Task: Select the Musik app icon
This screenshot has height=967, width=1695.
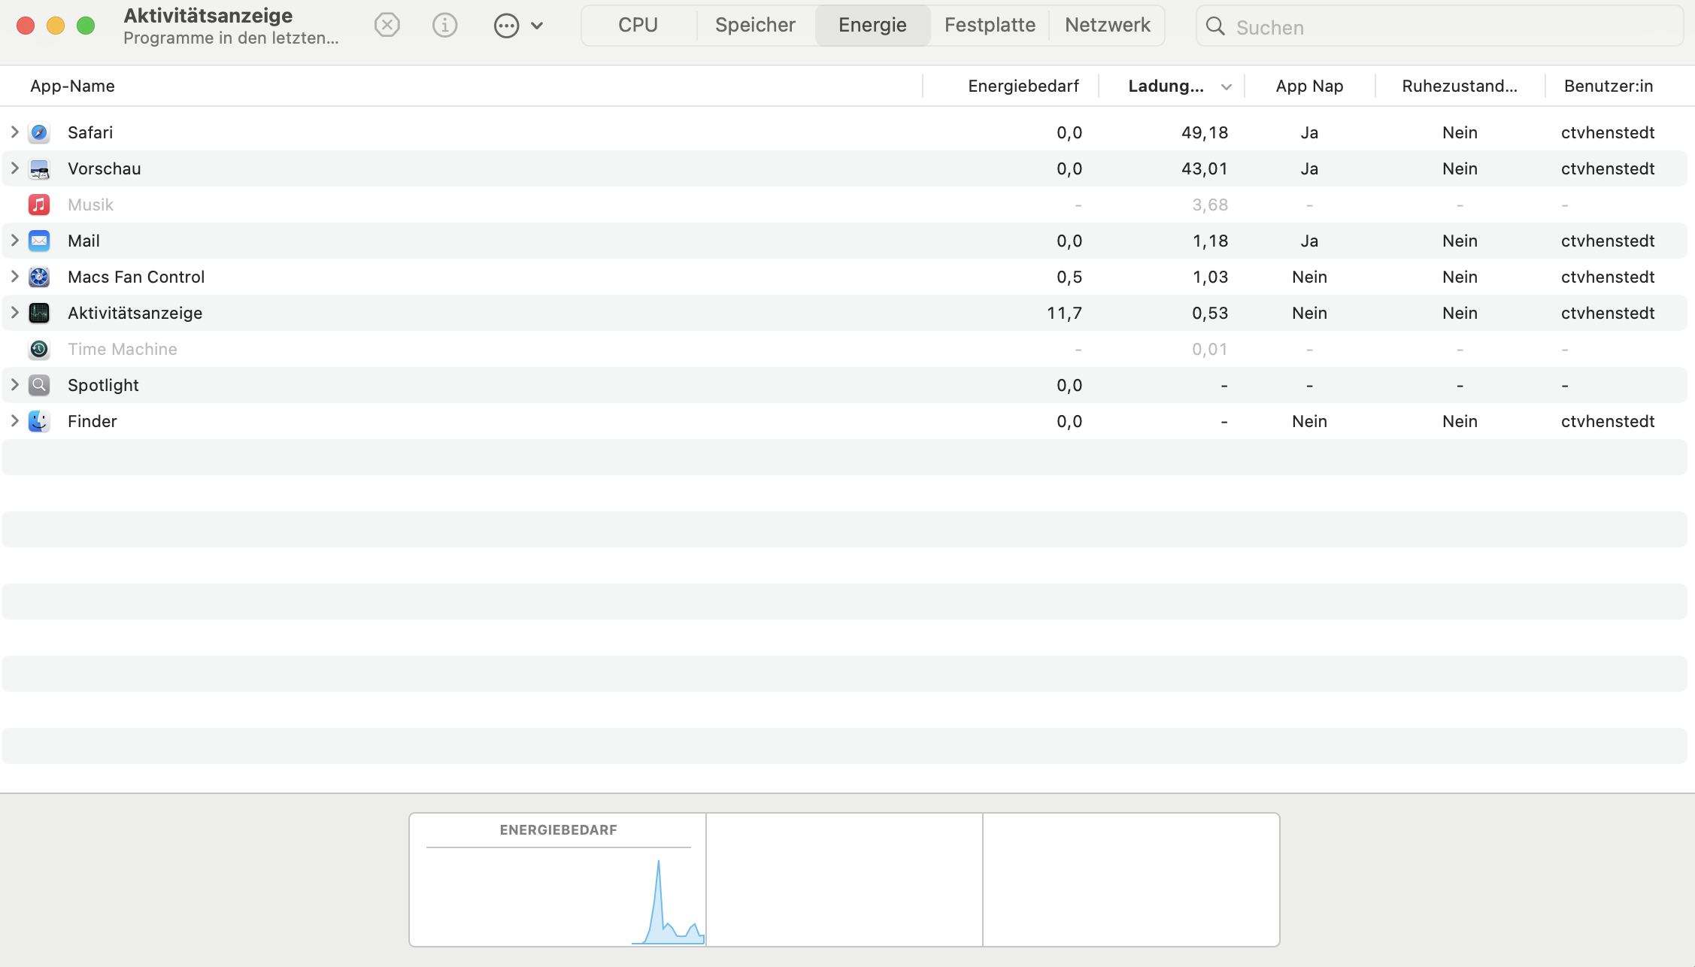Action: pyautogui.click(x=39, y=205)
